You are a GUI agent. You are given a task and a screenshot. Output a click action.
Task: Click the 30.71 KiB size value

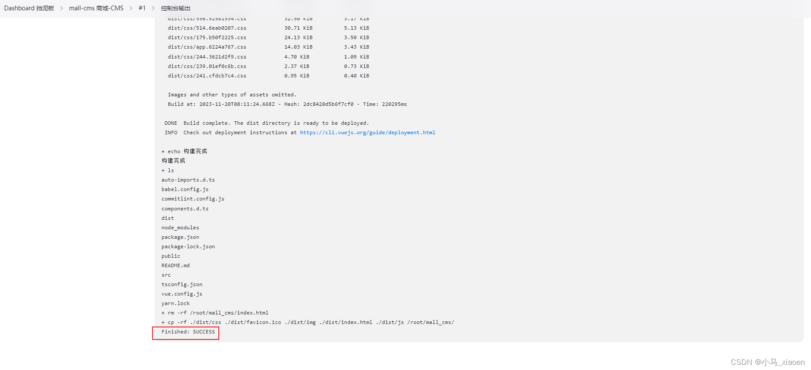[298, 28]
